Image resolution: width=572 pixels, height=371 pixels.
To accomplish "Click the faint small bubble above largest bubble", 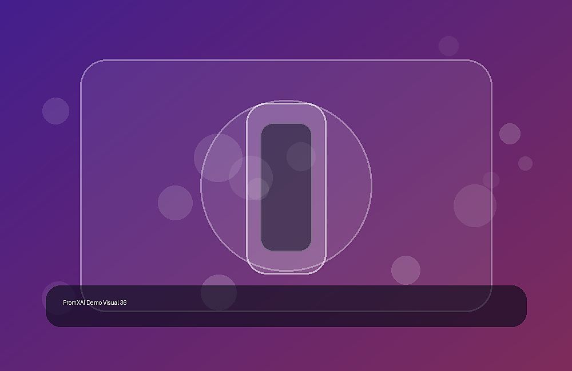I will click(491, 180).
